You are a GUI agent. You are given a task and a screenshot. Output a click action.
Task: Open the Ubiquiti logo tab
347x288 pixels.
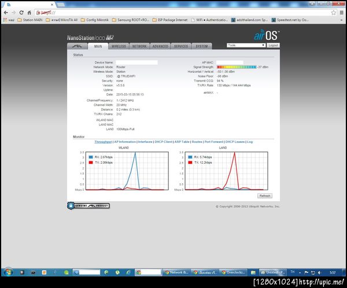point(77,46)
